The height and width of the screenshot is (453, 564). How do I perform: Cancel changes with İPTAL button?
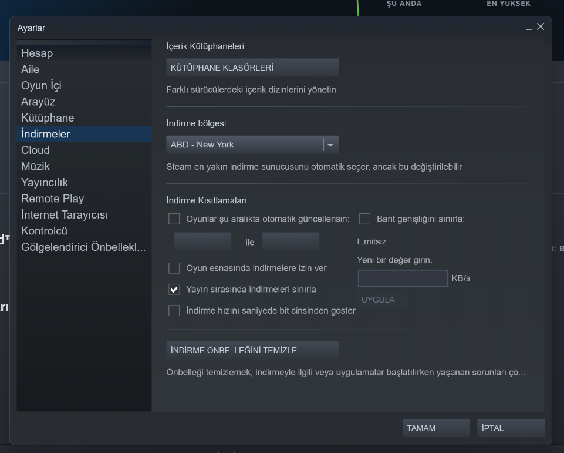(x=511, y=428)
